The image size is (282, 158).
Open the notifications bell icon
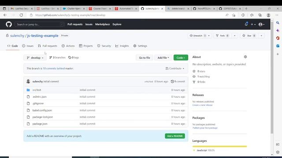(x=246, y=24)
